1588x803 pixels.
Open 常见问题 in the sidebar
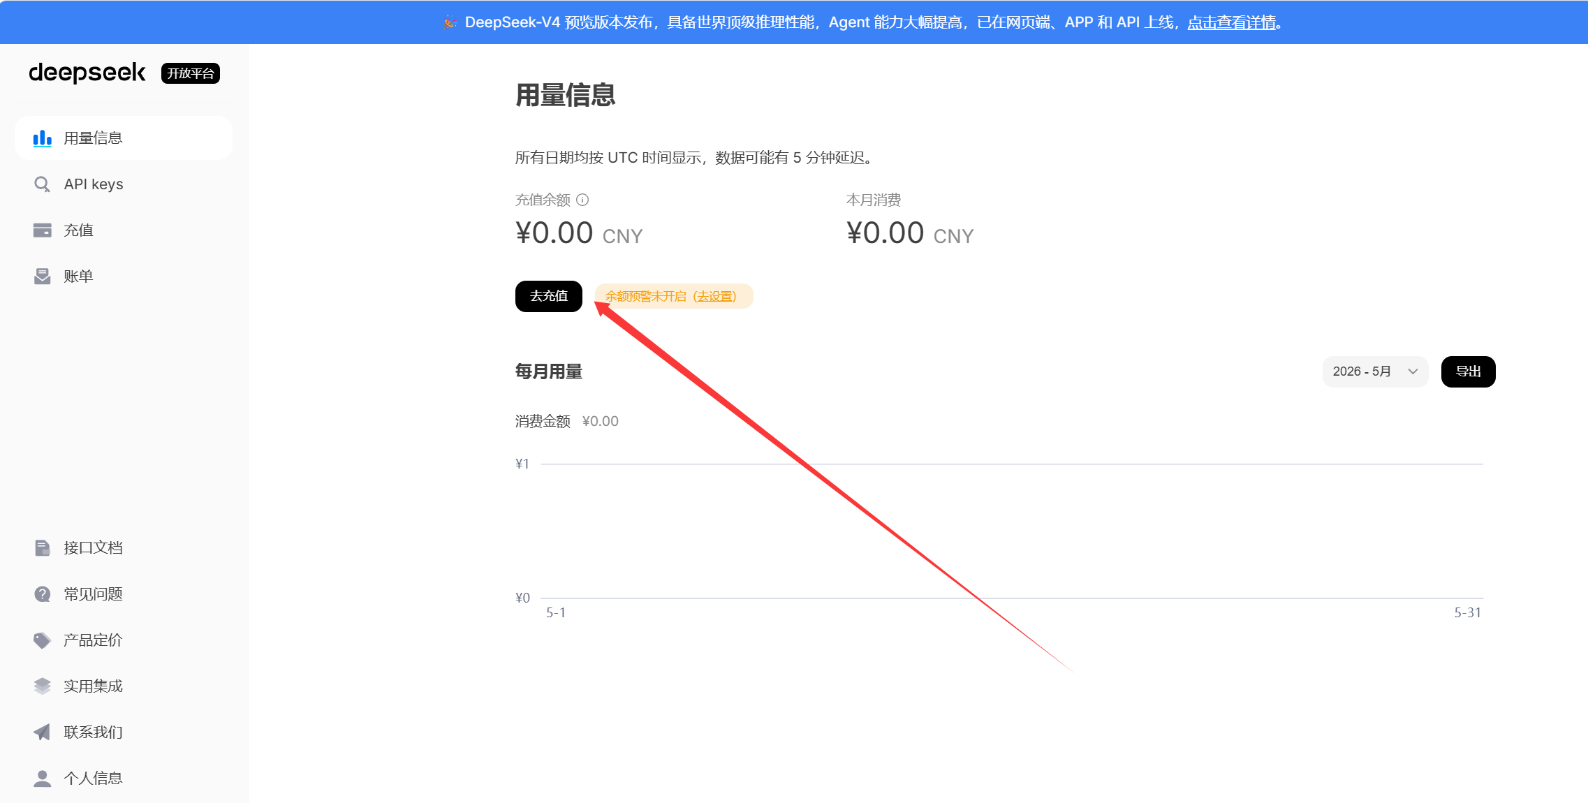(124, 594)
